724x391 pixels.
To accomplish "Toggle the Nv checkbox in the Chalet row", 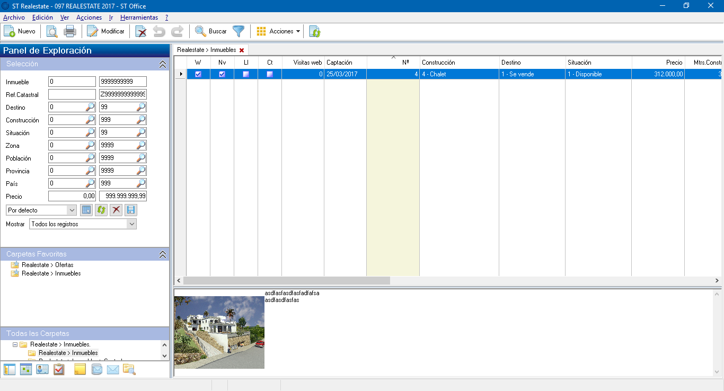I will coord(222,74).
